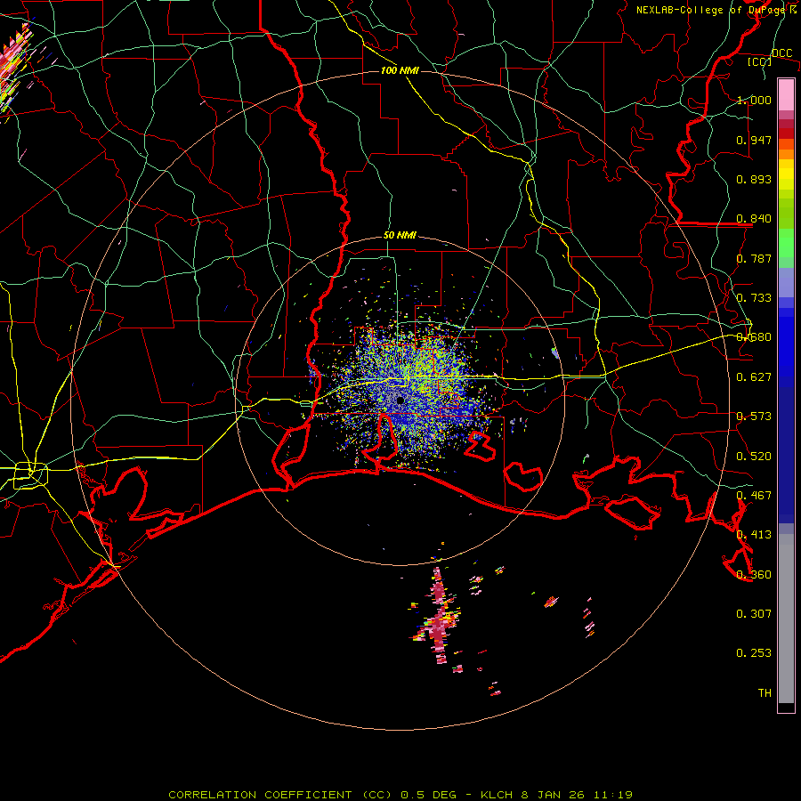
Task: Select the 0.253 value on the color scale
Action: click(754, 653)
